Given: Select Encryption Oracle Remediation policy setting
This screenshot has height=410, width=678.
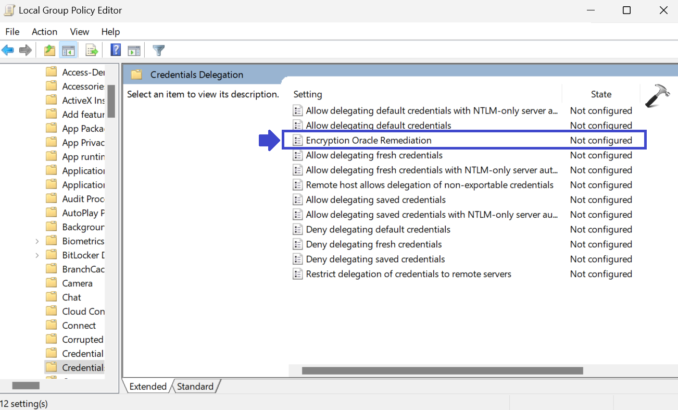Looking at the screenshot, I should click(x=369, y=140).
